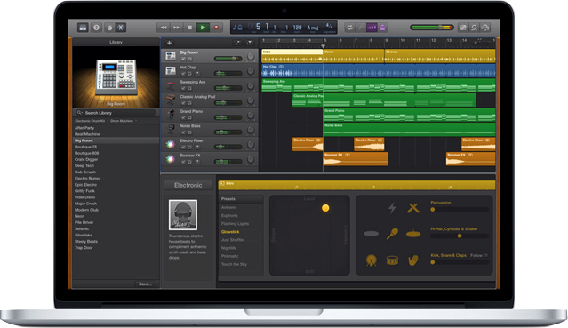Click the drummer portrait thumbnail
Image resolution: width=568 pixels, height=328 pixels.
183,214
